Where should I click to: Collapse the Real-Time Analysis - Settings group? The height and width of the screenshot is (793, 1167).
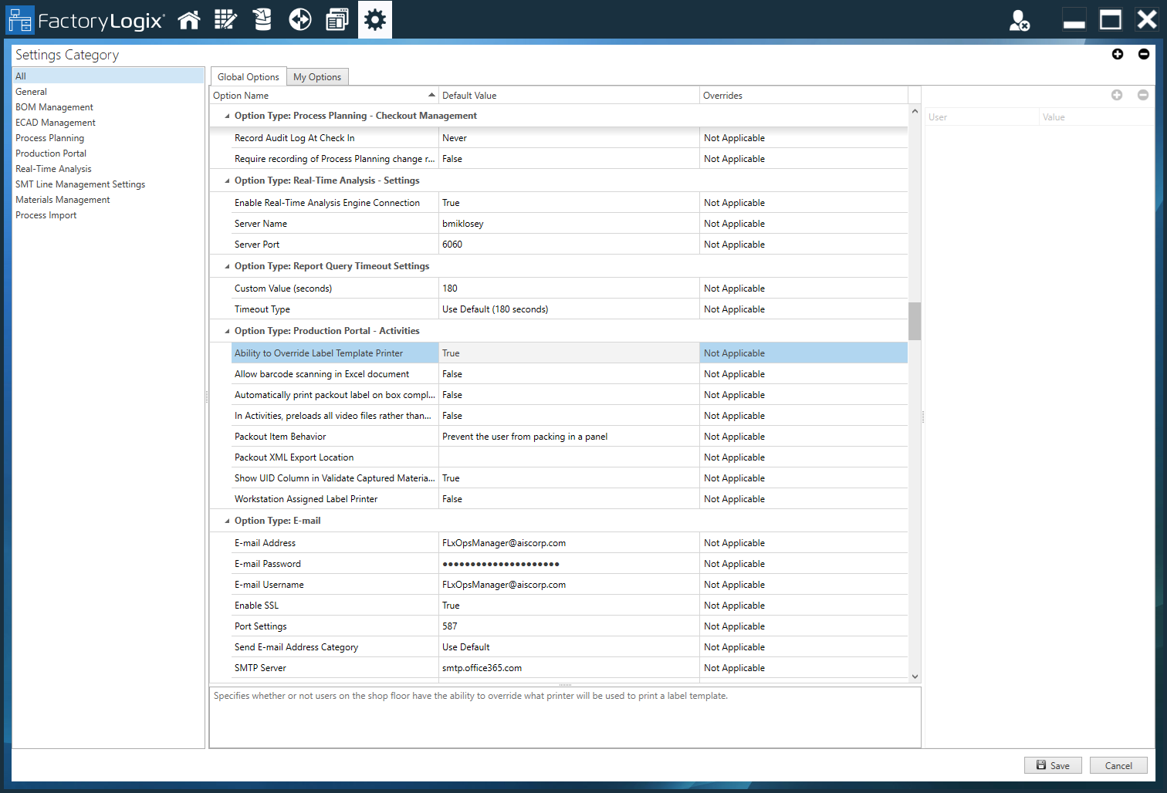tap(227, 181)
